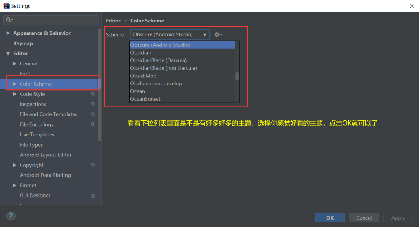Click the Scheme combo box showing Obscure
Image resolution: width=419 pixels, height=227 pixels.
tap(170, 35)
